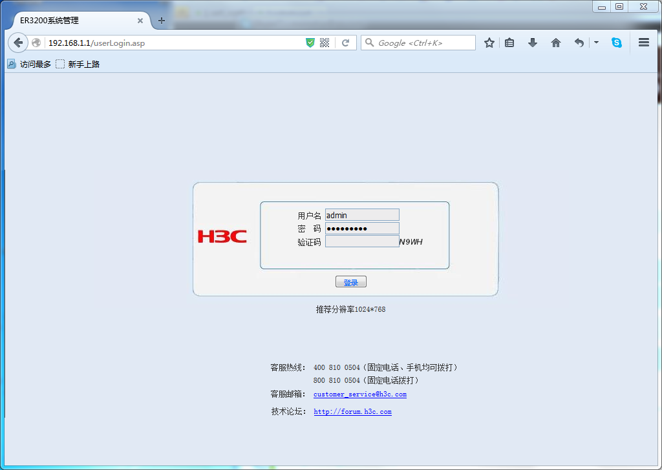
Task: Select the ER3200系统管理 tab
Action: coord(80,20)
